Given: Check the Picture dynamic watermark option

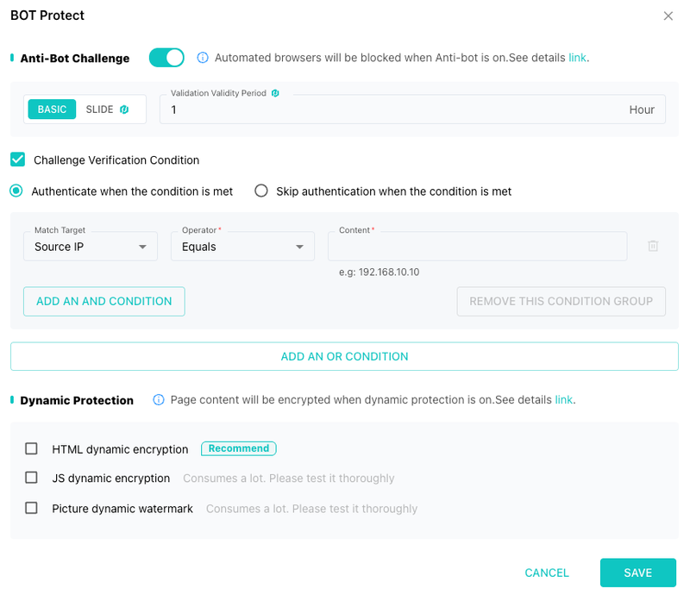Looking at the screenshot, I should point(31,508).
